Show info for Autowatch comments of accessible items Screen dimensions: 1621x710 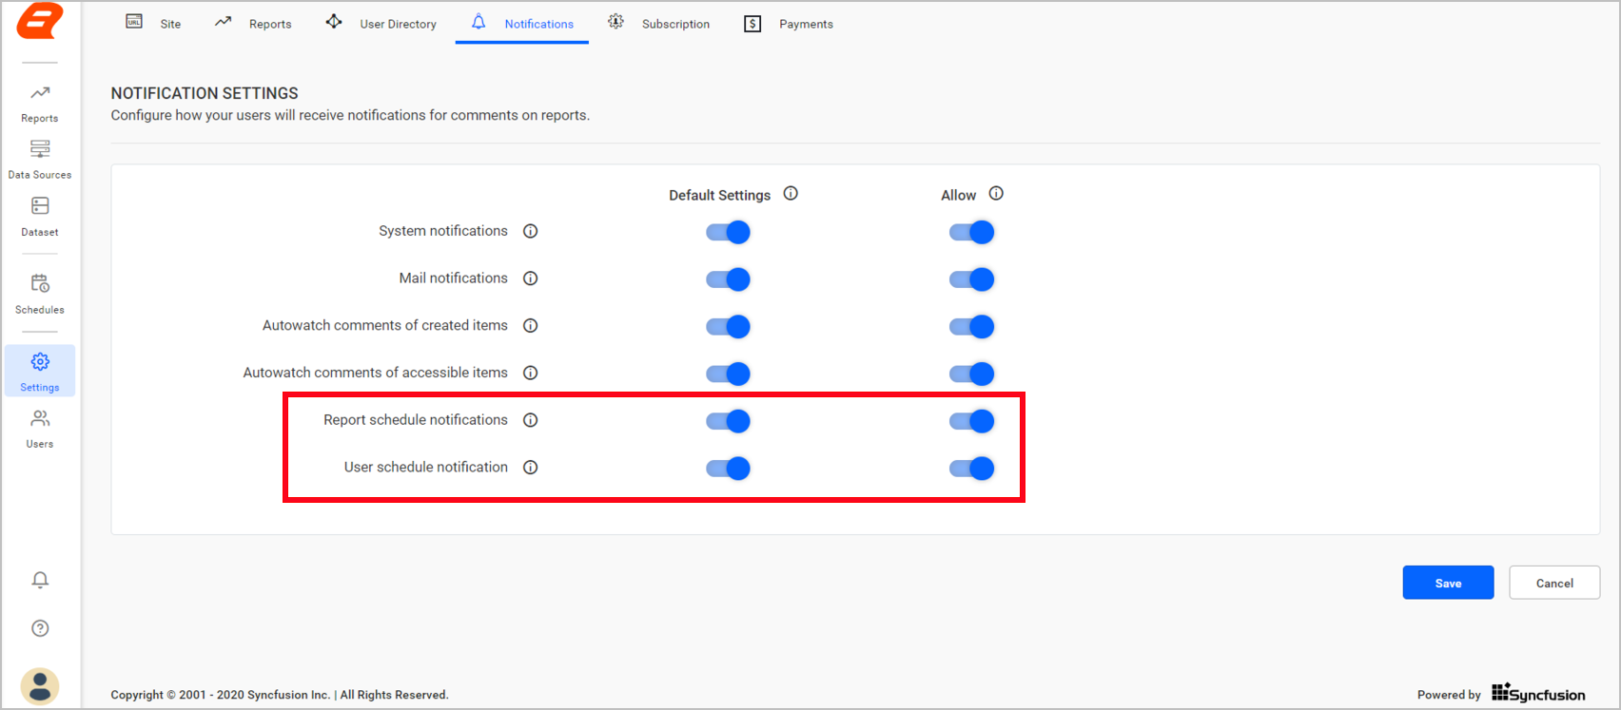click(531, 373)
